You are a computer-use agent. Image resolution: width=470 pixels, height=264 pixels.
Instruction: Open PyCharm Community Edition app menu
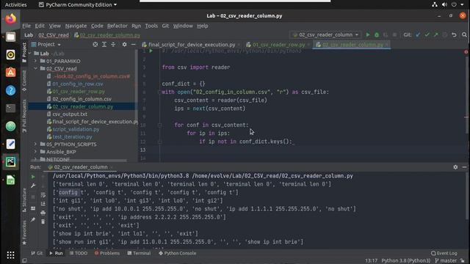coord(78,5)
